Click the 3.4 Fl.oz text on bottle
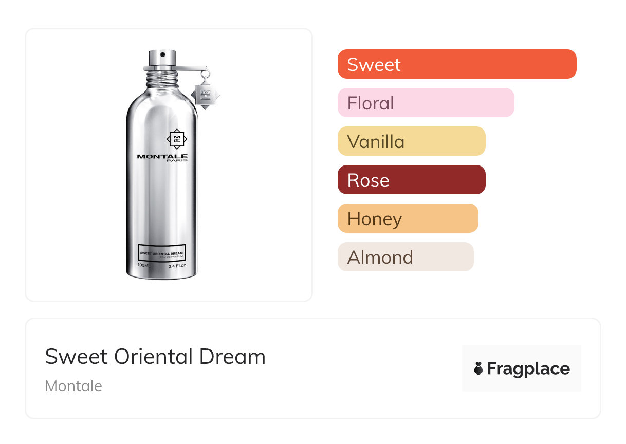Viewport: 626px width, 444px height. tap(176, 265)
